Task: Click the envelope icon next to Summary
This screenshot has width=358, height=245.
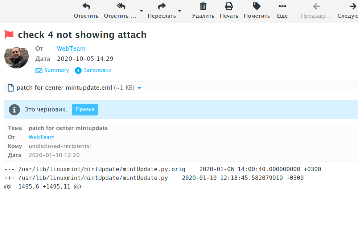Action: click(x=38, y=70)
